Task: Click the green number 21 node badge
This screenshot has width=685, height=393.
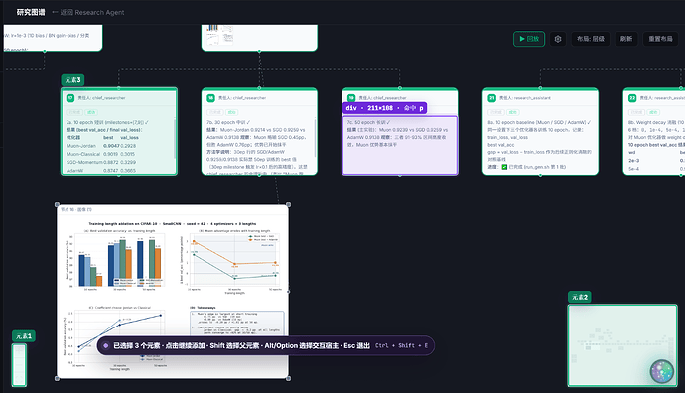Action: click(x=491, y=98)
